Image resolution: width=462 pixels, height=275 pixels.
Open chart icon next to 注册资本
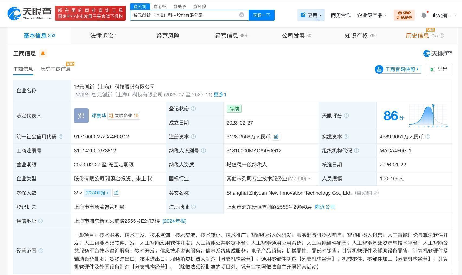276,137
